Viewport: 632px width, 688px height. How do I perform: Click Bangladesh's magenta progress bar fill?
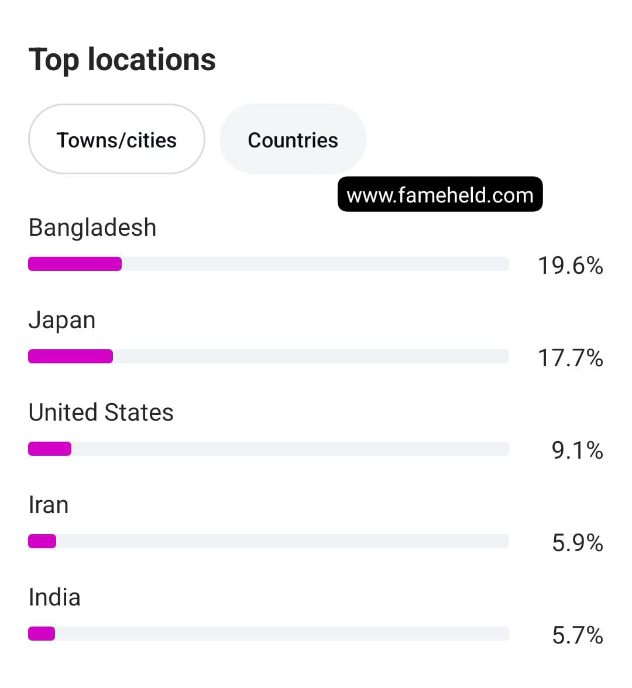pos(75,264)
